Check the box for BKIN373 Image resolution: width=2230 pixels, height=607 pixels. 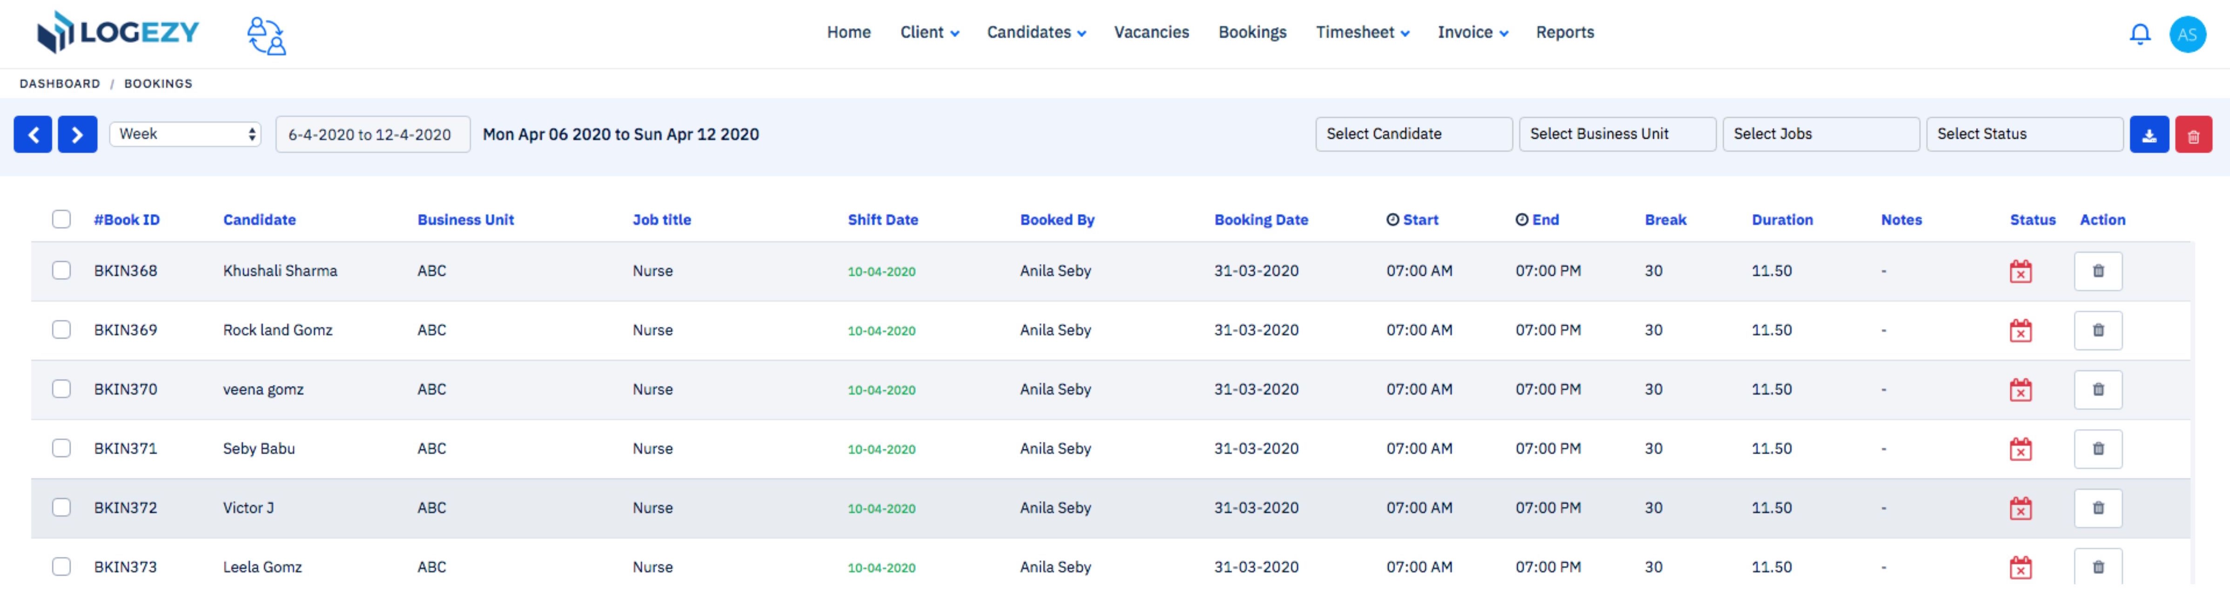61,567
